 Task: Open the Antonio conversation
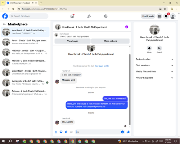pos(25,93)
